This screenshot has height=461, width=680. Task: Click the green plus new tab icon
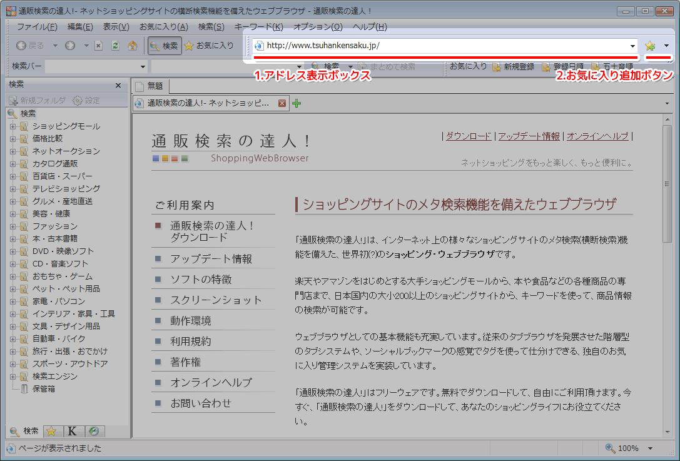[297, 103]
